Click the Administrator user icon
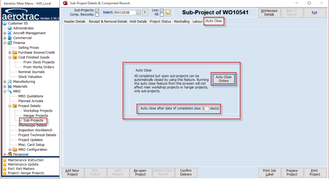 pyautogui.click(x=10, y=28)
